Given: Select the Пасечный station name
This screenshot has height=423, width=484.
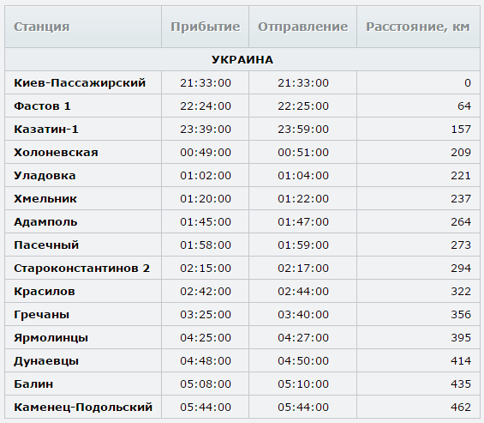Looking at the screenshot, I should [46, 245].
